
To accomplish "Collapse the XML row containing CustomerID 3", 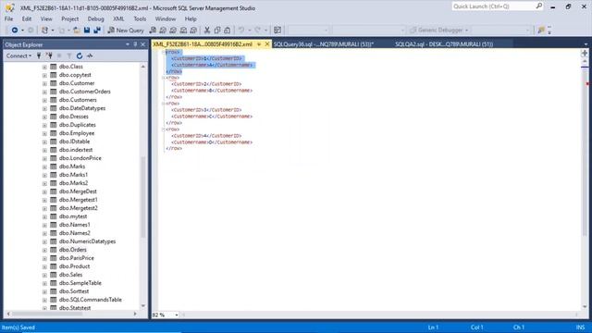I will point(164,104).
